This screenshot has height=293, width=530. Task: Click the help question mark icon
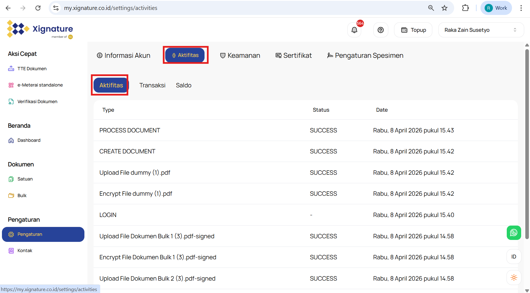[x=381, y=30]
